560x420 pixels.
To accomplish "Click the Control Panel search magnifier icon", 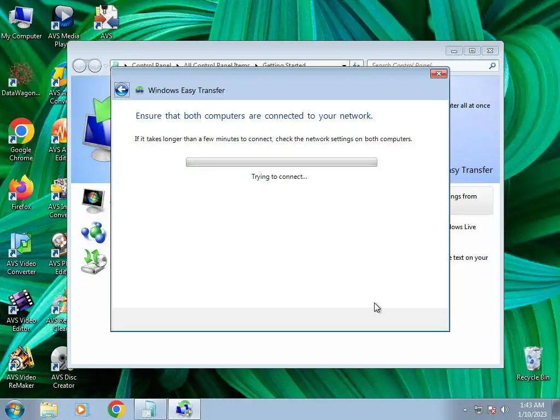I will tap(492, 66).
